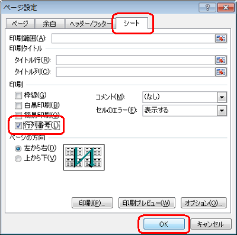237x235 pixels.
Task: Click the page order preview image
Action: (84, 157)
